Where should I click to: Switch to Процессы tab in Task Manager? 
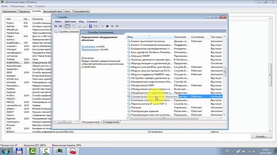pyautogui.click(x=24, y=12)
